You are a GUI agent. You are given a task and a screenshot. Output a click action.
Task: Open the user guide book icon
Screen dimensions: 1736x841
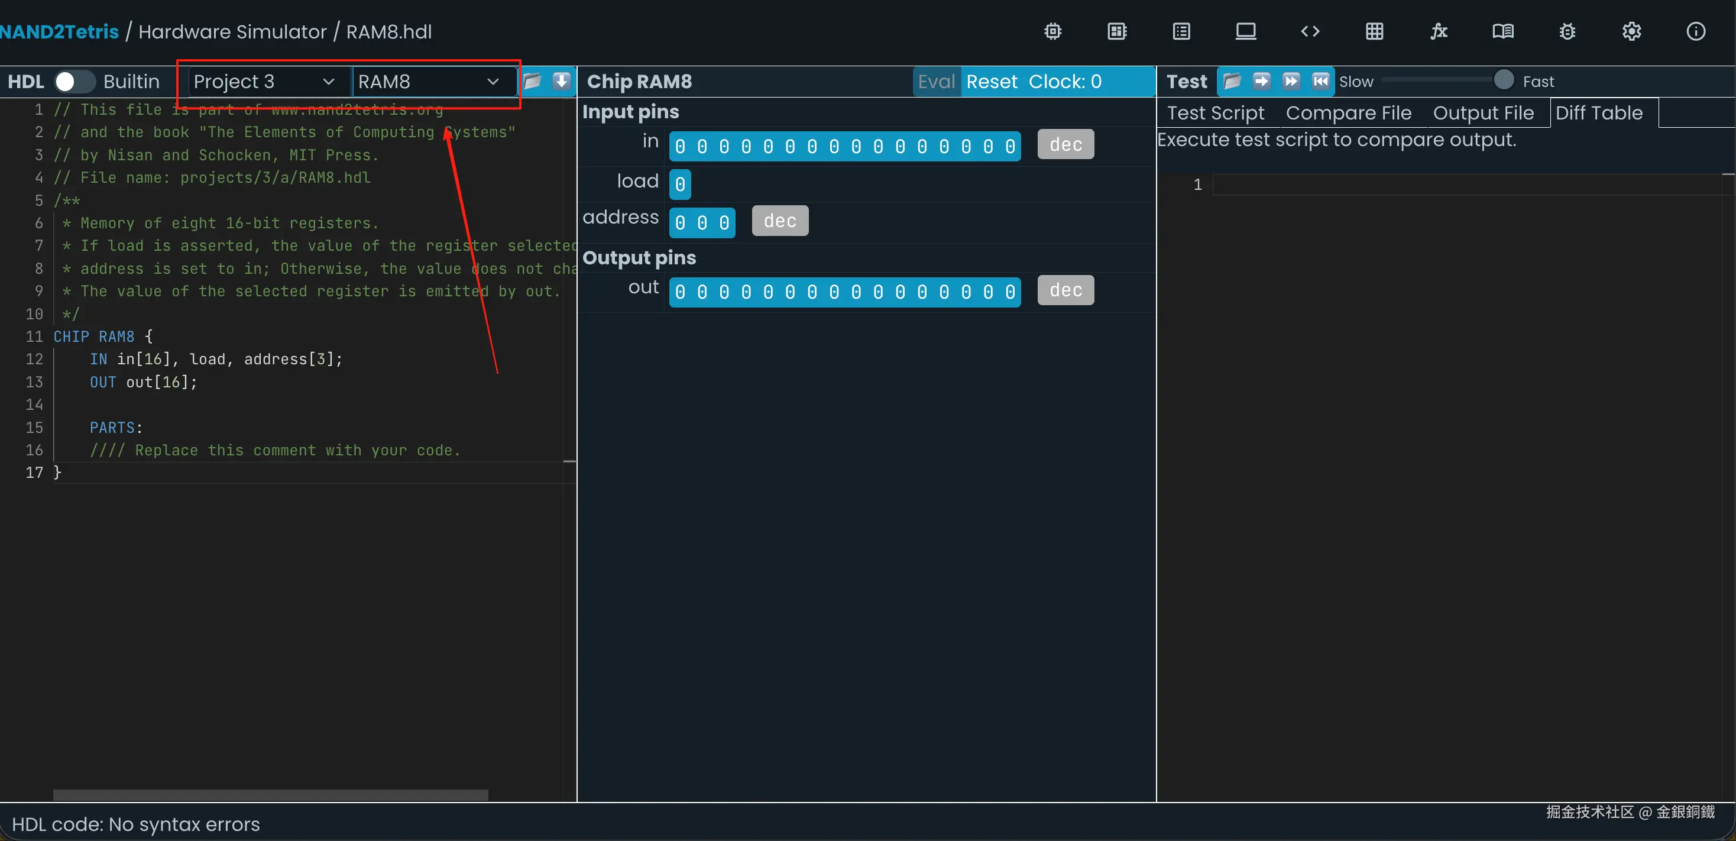[x=1503, y=32]
